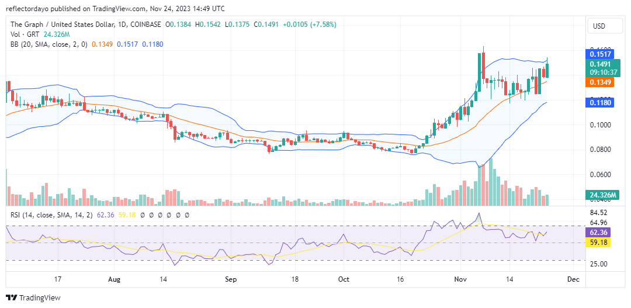Click the '18' date on the time axis

(x=294, y=279)
